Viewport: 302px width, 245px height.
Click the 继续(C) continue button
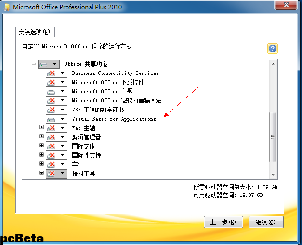266,222
